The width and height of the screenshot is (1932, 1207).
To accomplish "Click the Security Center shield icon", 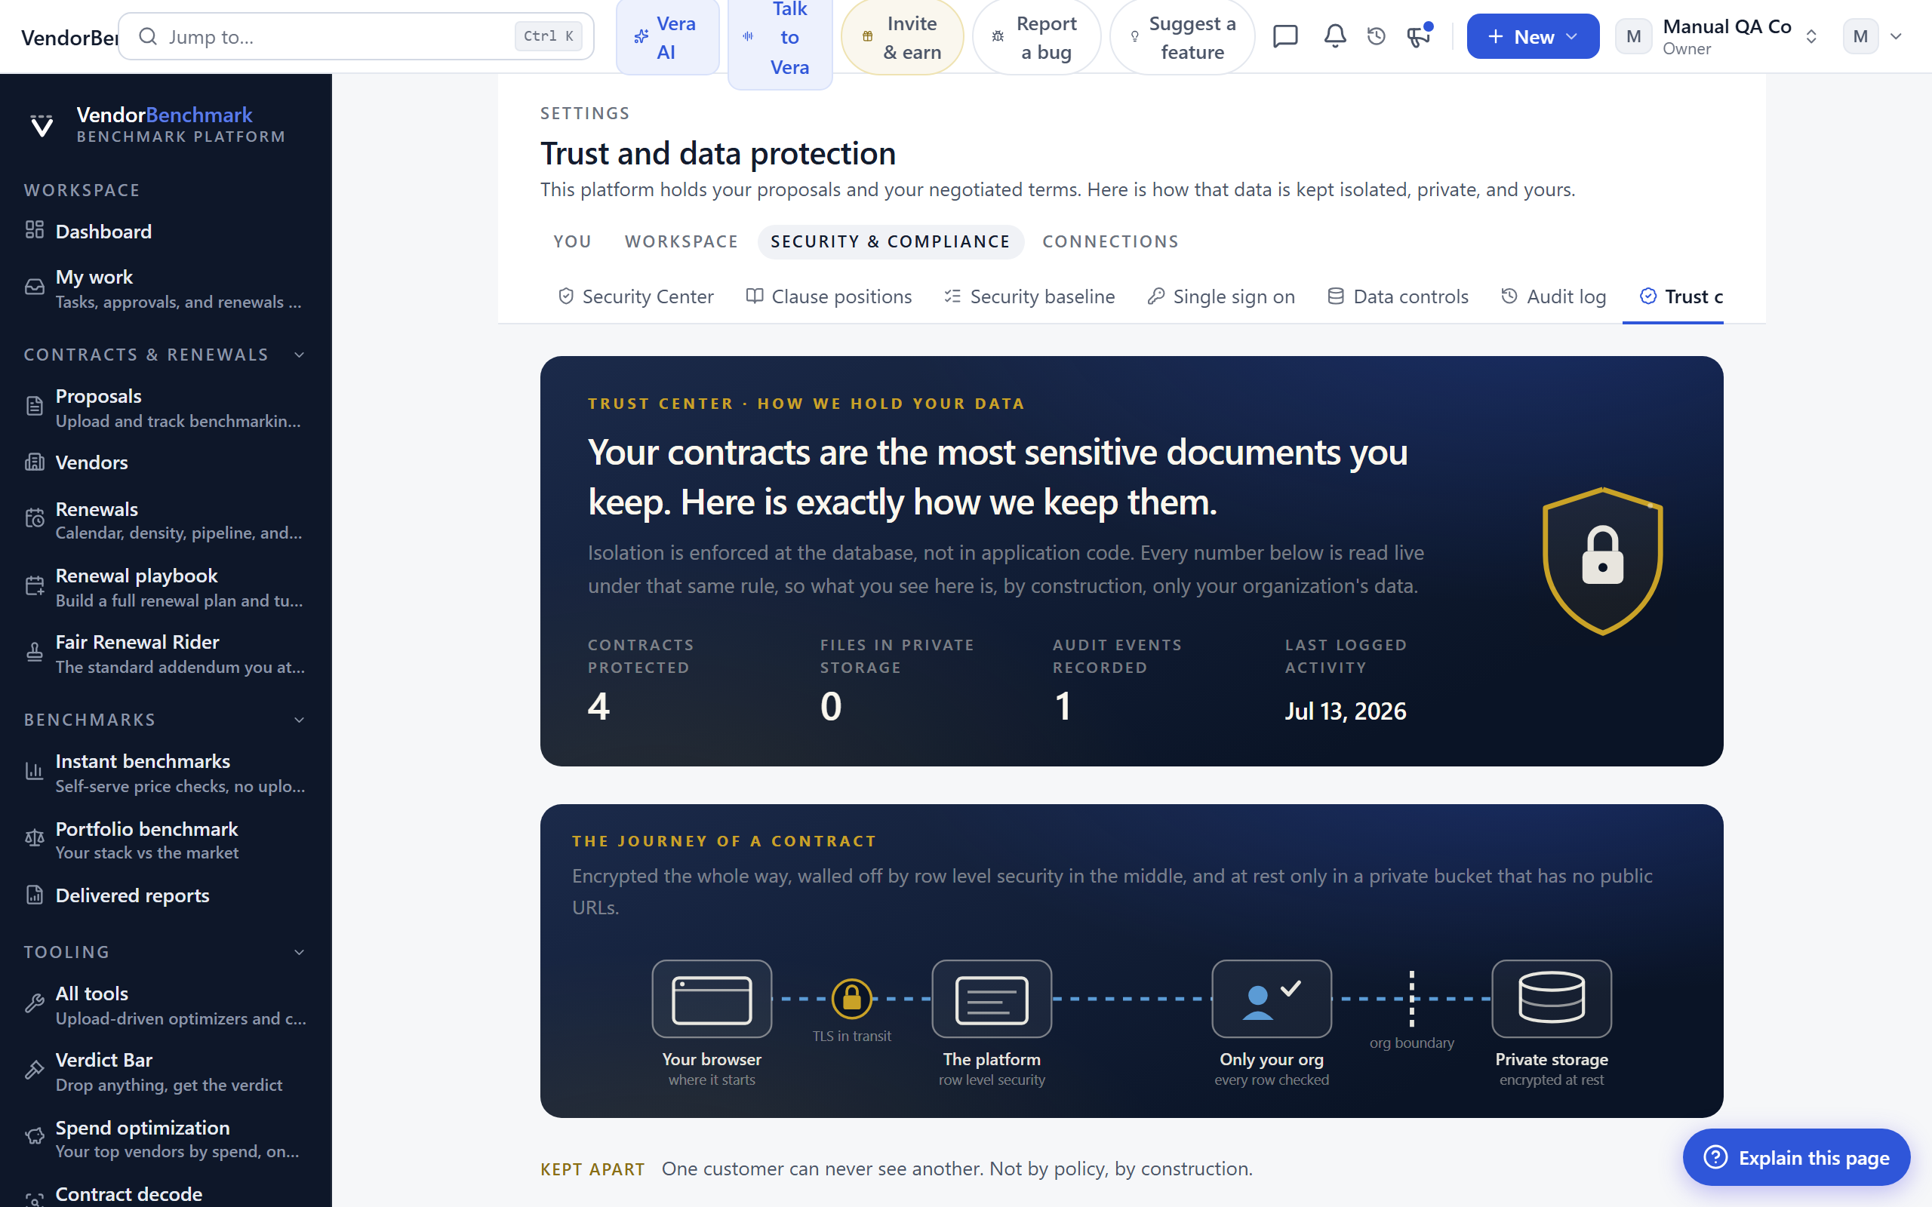I will tap(566, 296).
